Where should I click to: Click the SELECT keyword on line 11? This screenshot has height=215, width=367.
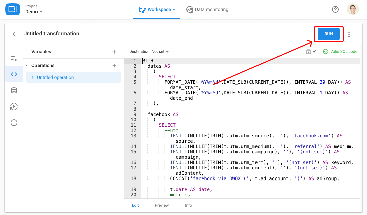[167, 125]
